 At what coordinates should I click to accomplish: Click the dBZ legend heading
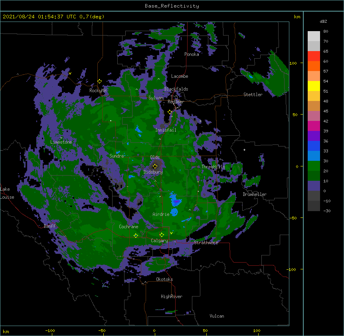pos(323,22)
